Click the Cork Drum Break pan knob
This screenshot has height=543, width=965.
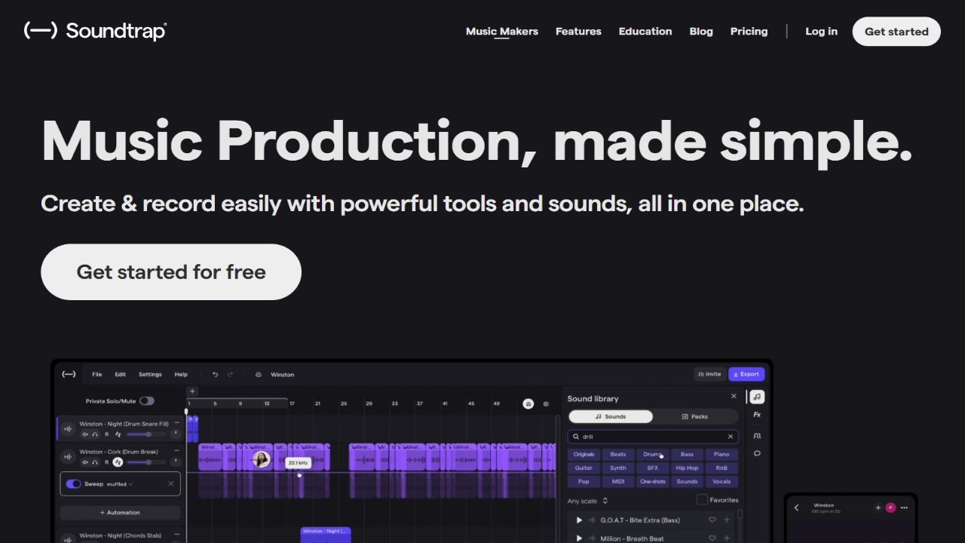click(x=176, y=461)
